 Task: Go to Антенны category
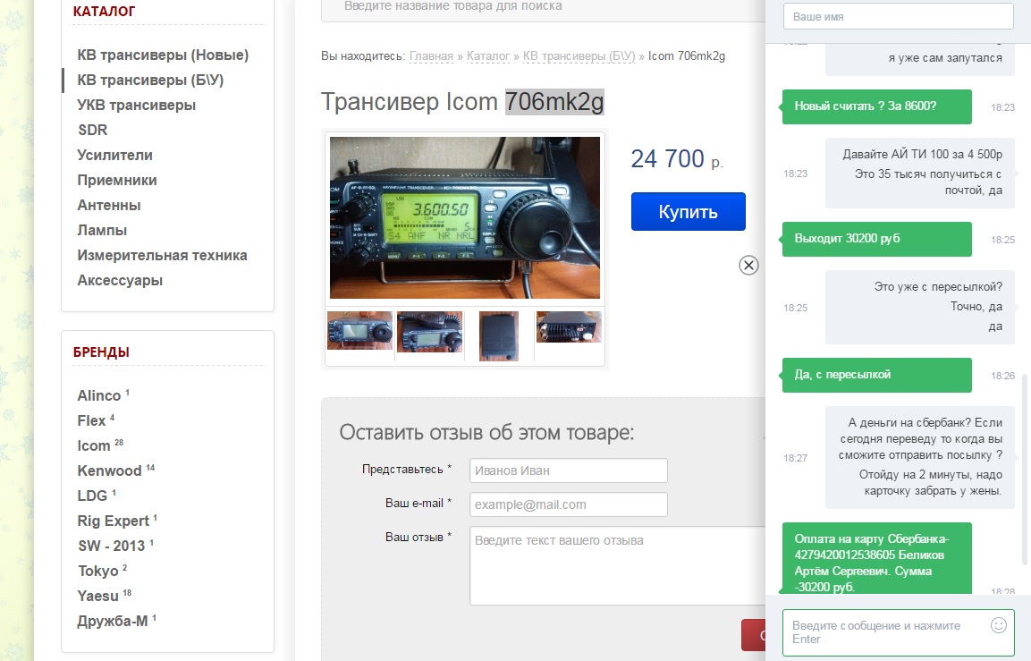coord(108,205)
